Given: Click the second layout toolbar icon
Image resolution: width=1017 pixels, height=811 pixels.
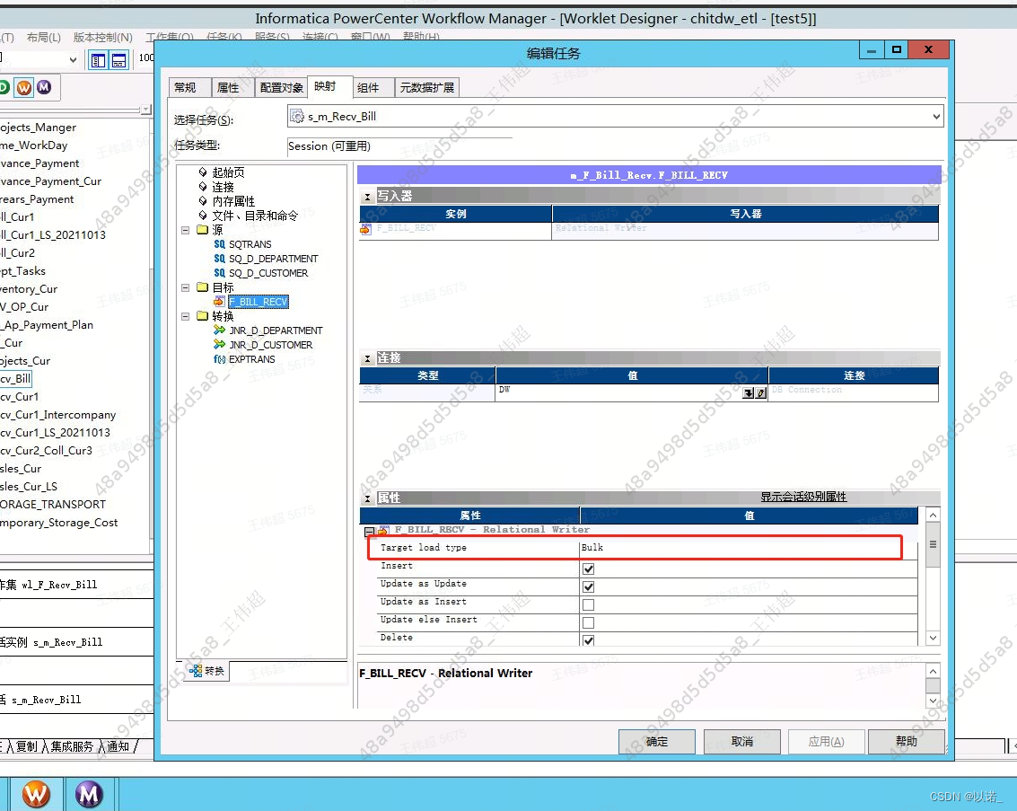Looking at the screenshot, I should point(118,61).
